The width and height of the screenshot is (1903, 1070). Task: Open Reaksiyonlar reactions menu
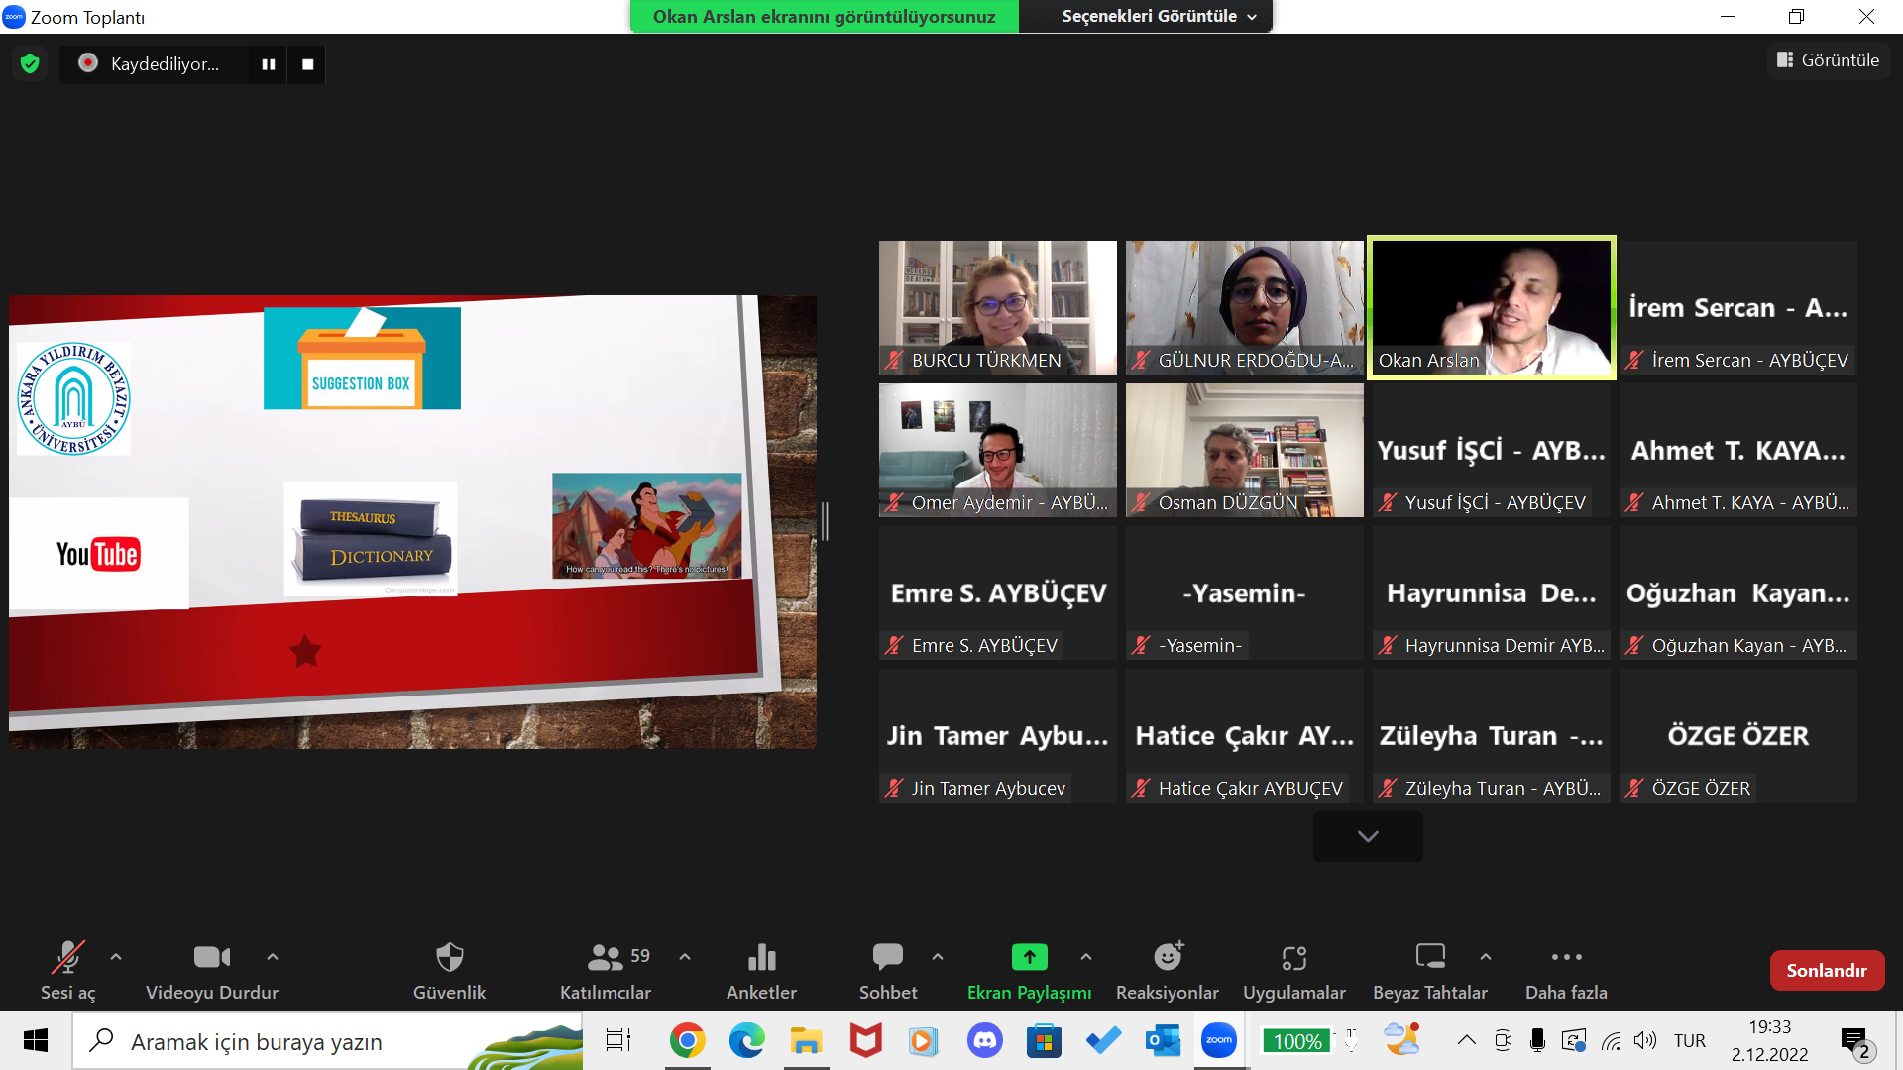[1168, 957]
